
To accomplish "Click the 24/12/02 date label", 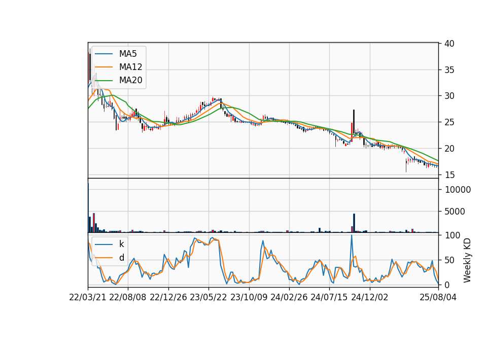I will point(370,298).
